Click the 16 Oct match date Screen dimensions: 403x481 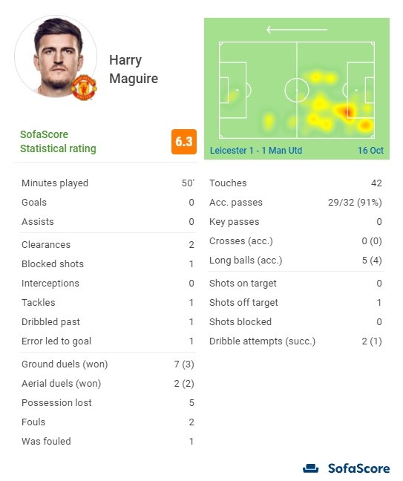(x=370, y=150)
